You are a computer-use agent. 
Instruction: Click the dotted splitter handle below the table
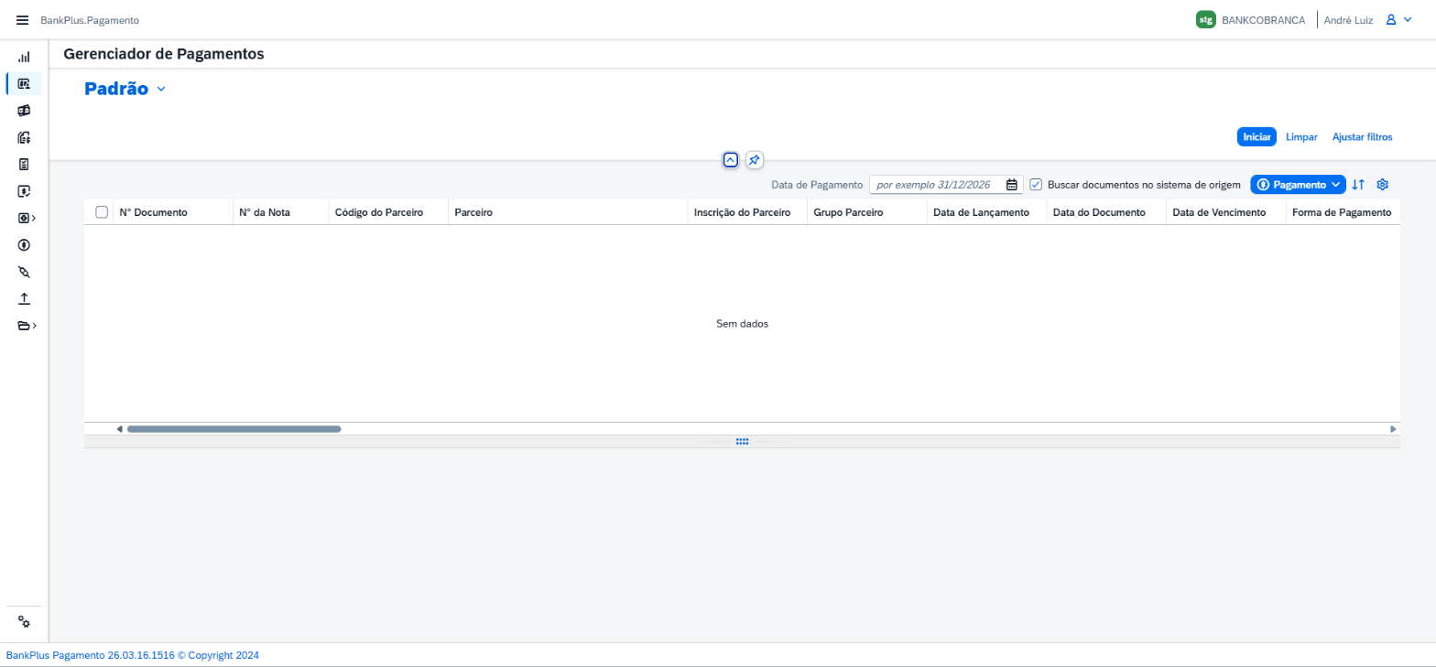click(742, 442)
